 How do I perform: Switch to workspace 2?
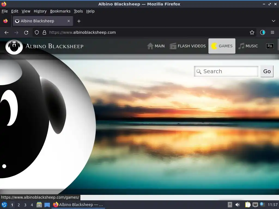tap(19, 205)
